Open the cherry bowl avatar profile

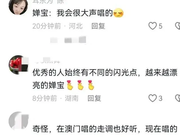pos(19,65)
